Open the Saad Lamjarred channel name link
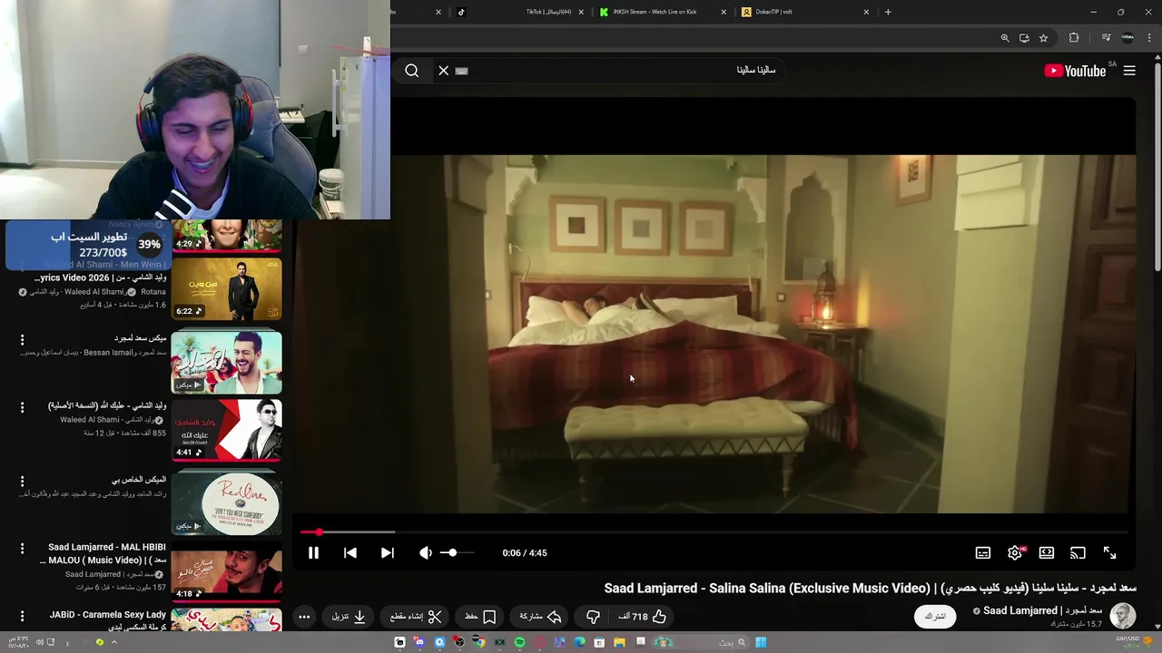This screenshot has width=1162, height=653. coord(1042,610)
